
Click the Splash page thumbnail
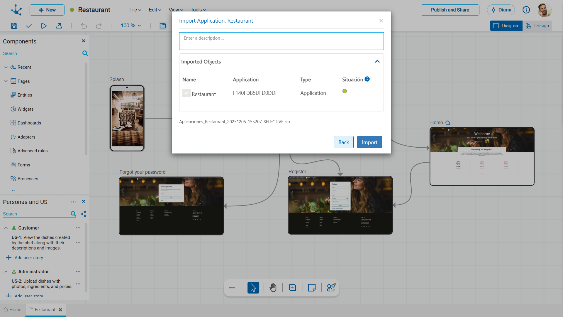[x=127, y=118]
